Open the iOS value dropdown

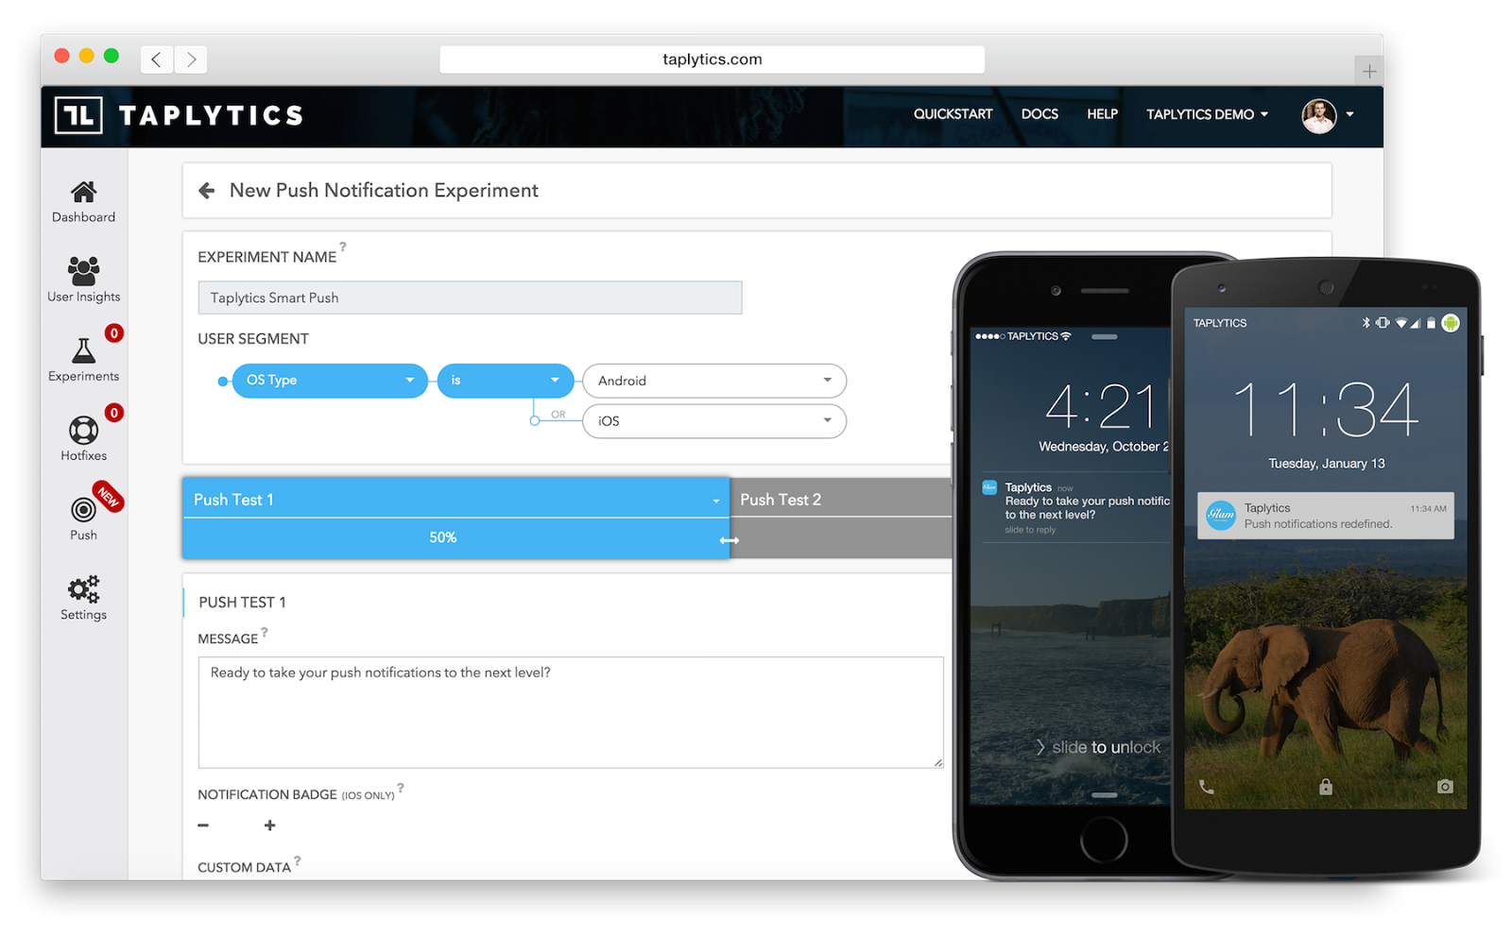(x=714, y=421)
